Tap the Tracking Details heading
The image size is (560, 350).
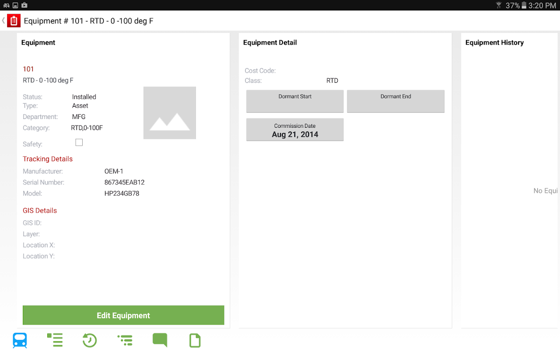(48, 159)
